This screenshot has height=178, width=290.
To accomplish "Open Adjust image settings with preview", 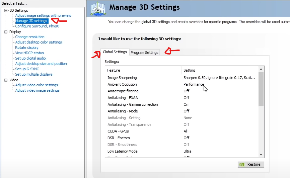I will point(43,15).
